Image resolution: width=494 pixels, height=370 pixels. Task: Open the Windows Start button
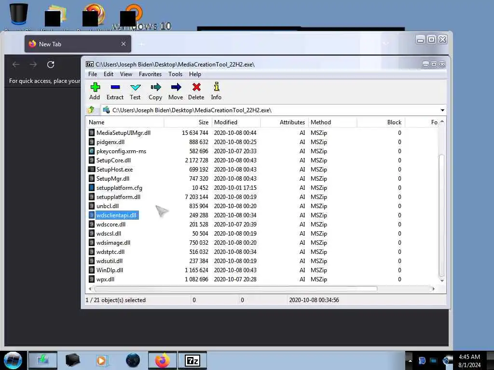click(13, 360)
